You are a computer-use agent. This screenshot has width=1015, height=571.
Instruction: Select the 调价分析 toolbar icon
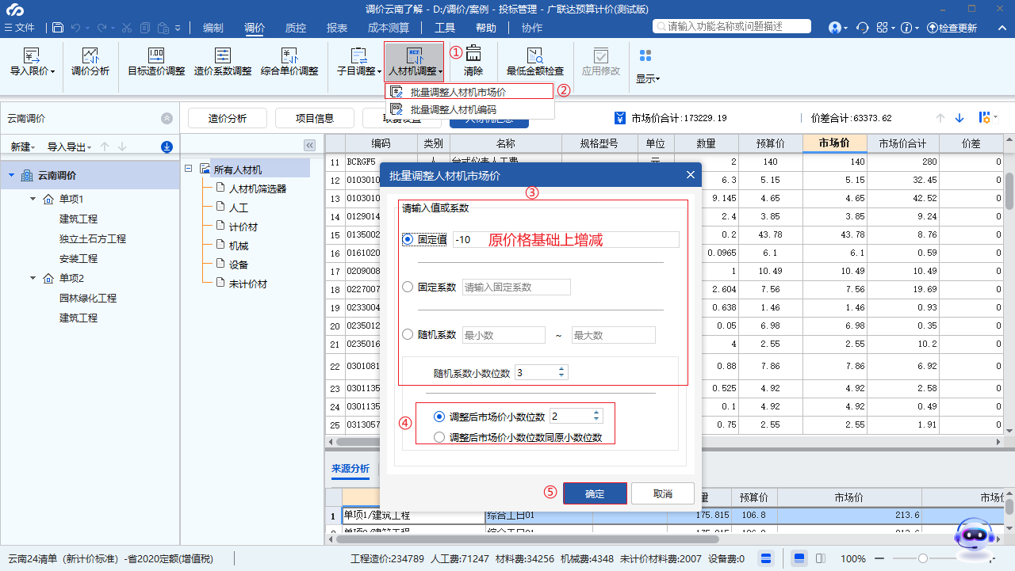pyautogui.click(x=89, y=63)
